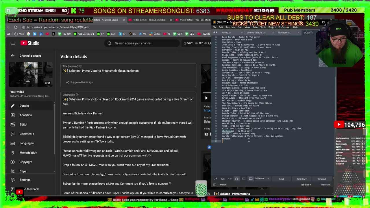Toggle case sensitive search in Sublime
The image size is (370, 208).
click(223, 179)
